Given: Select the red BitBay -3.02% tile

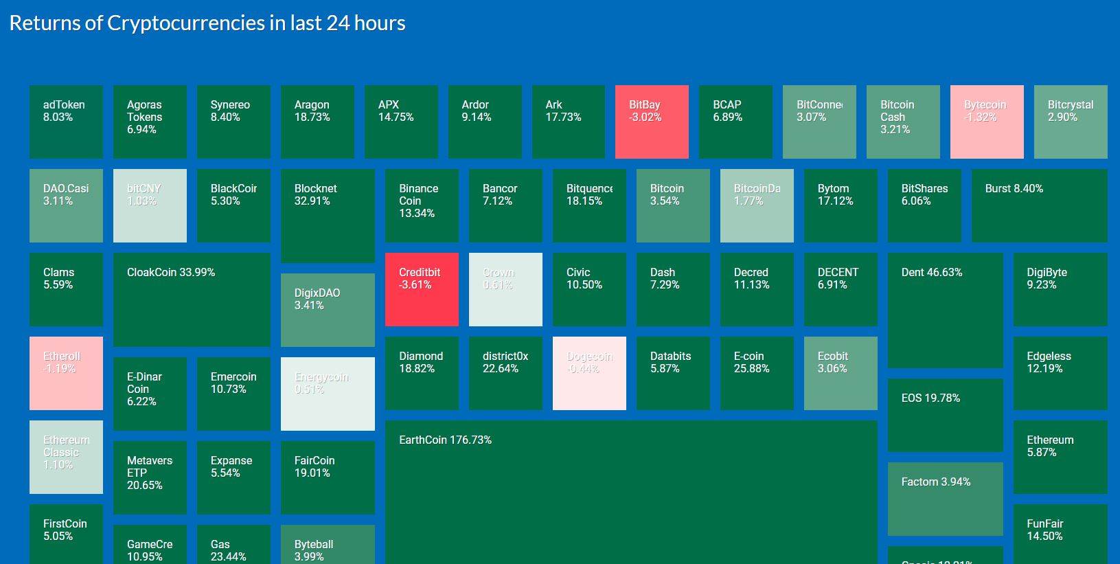Looking at the screenshot, I should coord(652,122).
